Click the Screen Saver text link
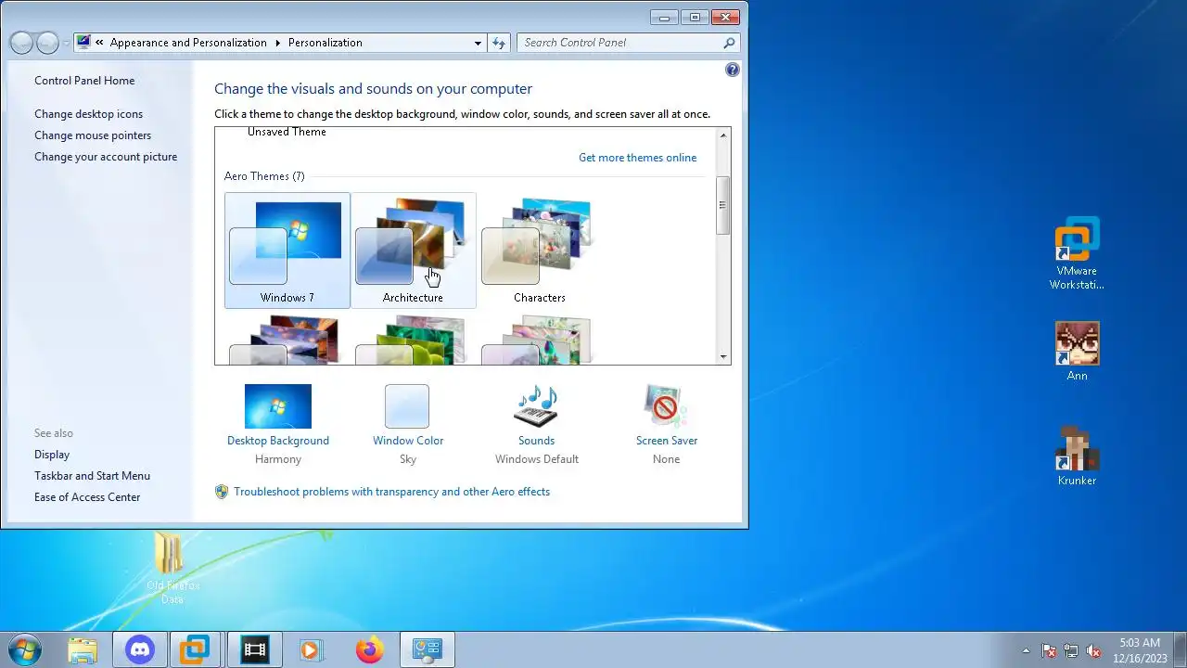The image size is (1187, 668). click(x=667, y=441)
